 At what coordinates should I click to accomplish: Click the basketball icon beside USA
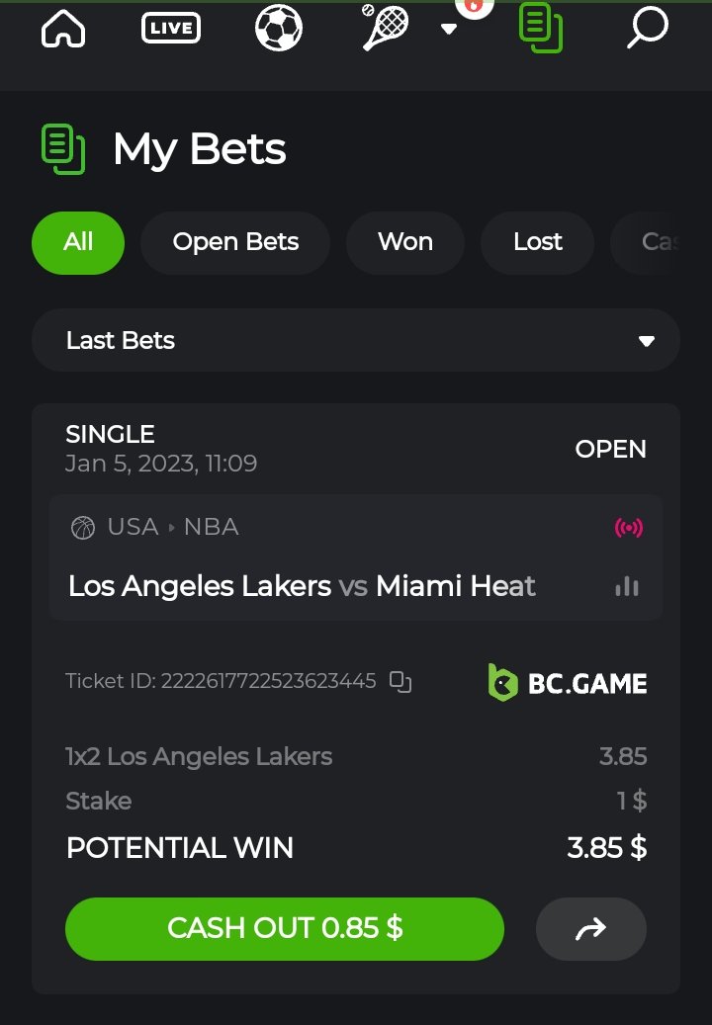tap(83, 528)
